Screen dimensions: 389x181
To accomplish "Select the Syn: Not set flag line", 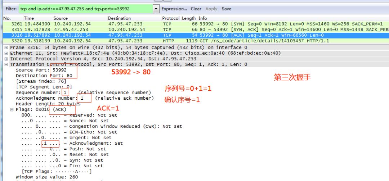I will pyautogui.click(x=62, y=160).
